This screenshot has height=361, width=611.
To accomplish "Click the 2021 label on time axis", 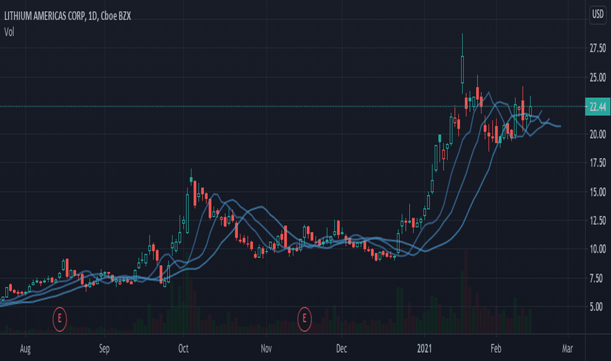I will 424,349.
